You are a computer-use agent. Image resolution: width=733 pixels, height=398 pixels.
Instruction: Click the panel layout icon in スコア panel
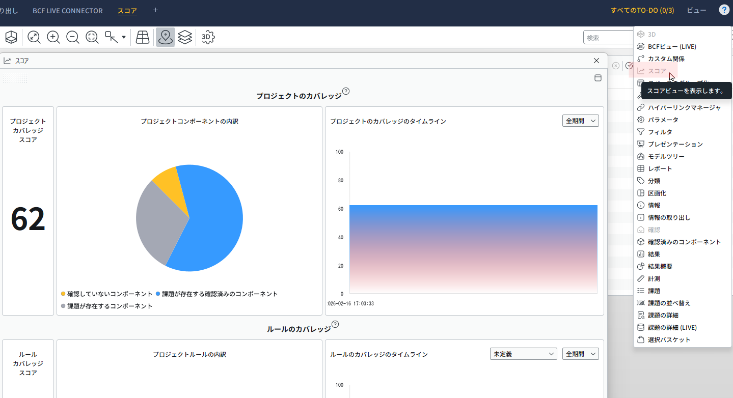click(x=599, y=78)
